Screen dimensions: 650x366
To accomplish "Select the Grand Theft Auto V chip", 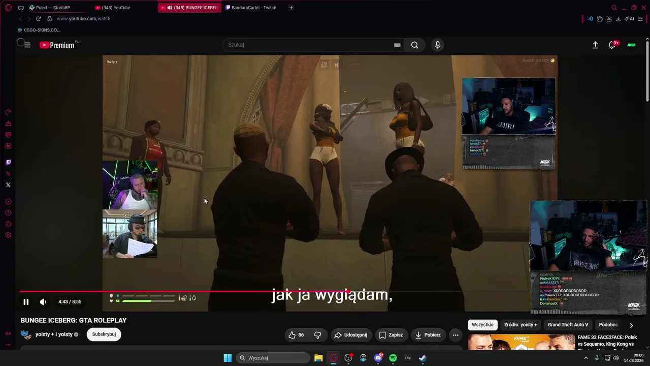I will [x=568, y=325].
